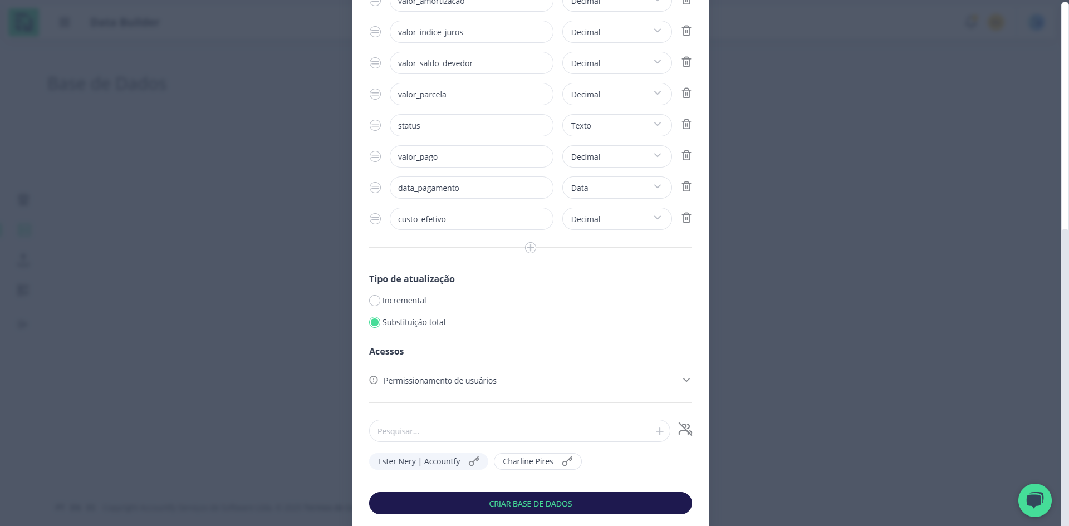Click the remove-all-users icon beside search
This screenshot has width=1069, height=526.
tap(685, 429)
